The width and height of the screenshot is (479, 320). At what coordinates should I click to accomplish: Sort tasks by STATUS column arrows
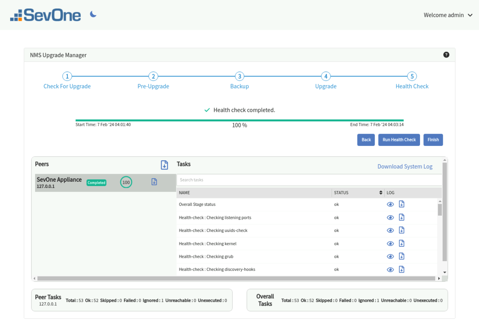tap(381, 193)
